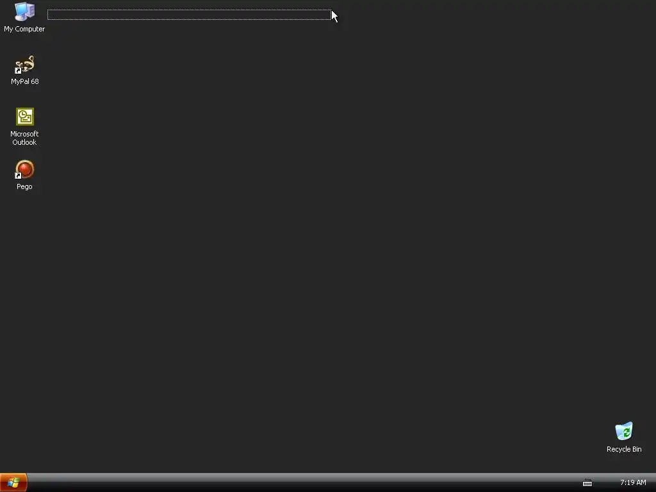The height and width of the screenshot is (492, 656).
Task: Select the My Computer desktop icon
Action: [x=25, y=12]
